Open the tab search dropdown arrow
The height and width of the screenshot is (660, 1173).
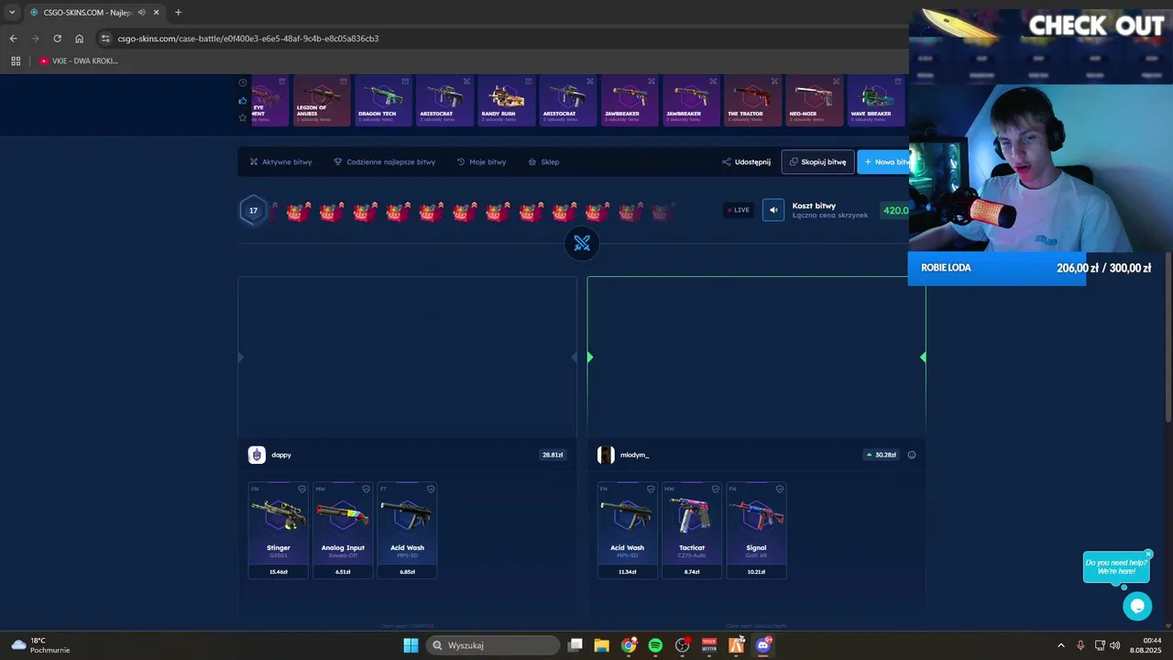pyautogui.click(x=12, y=12)
